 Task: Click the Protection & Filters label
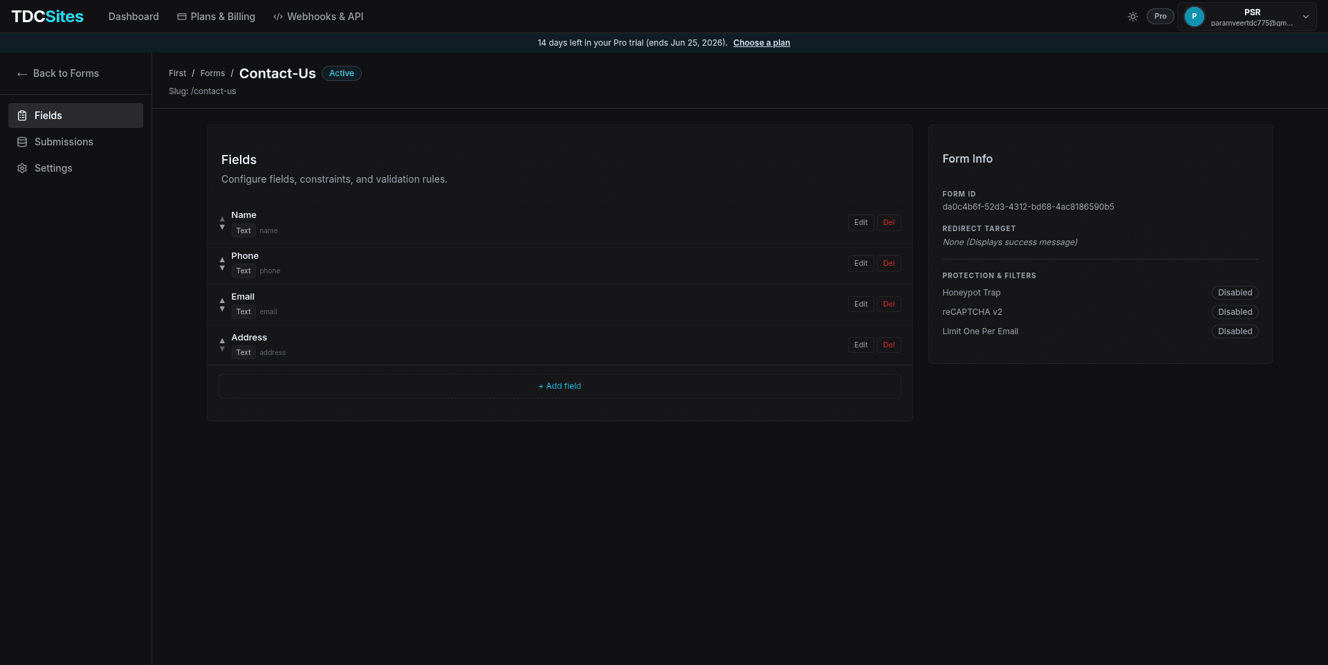pos(989,275)
